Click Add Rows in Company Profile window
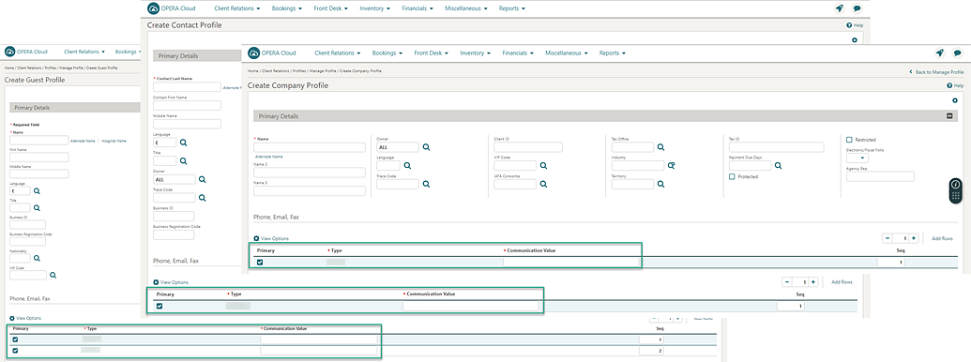Screen dimensions: 971x362 943,239
